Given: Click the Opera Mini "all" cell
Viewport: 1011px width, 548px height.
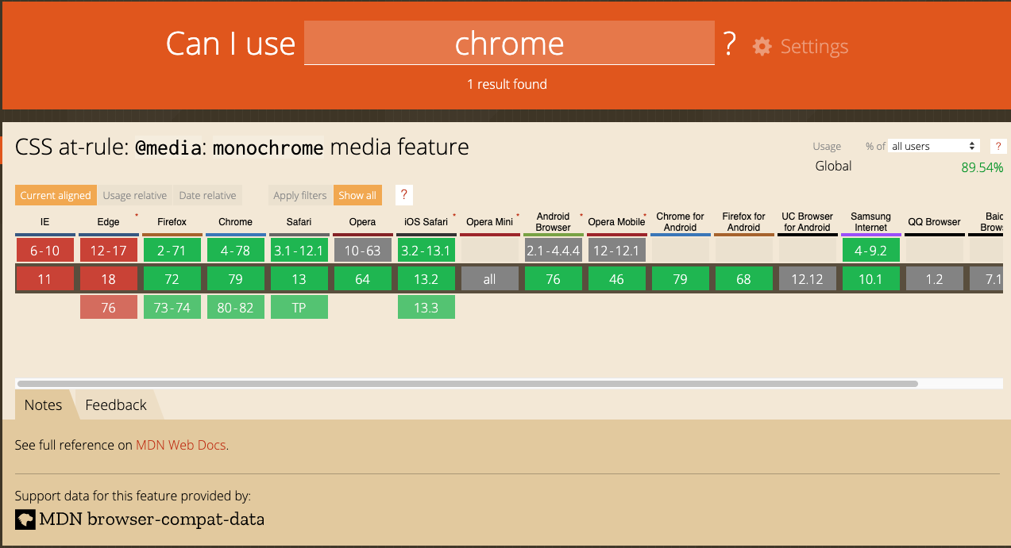Looking at the screenshot, I should (x=489, y=279).
